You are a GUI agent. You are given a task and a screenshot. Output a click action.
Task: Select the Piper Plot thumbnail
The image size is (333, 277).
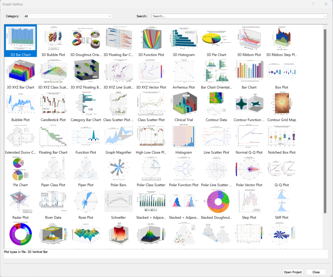point(86,169)
